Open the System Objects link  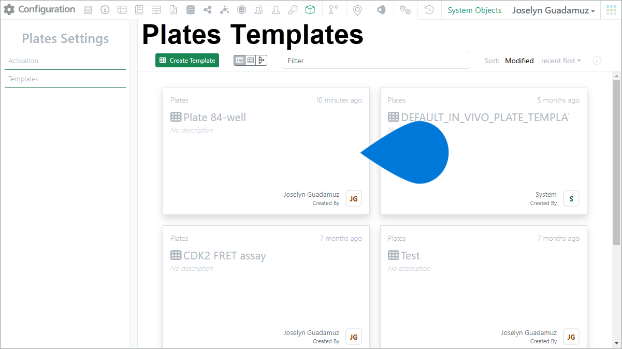click(x=474, y=10)
